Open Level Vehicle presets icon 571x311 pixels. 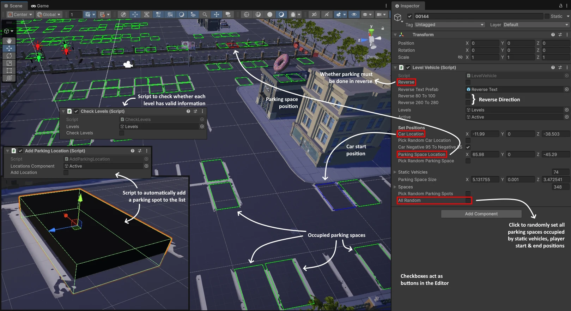tap(560, 67)
